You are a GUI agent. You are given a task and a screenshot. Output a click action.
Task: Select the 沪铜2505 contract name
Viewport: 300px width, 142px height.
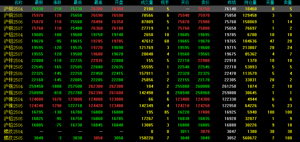tap(13, 15)
